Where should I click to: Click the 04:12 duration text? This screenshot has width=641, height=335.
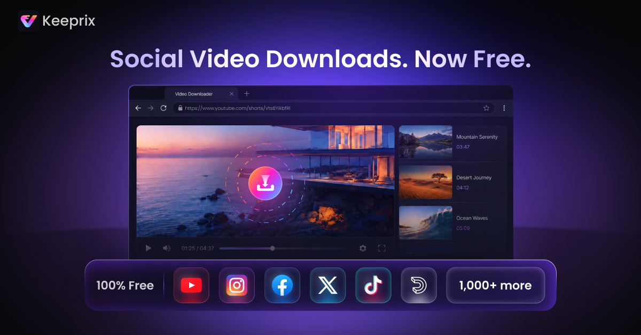tap(463, 188)
